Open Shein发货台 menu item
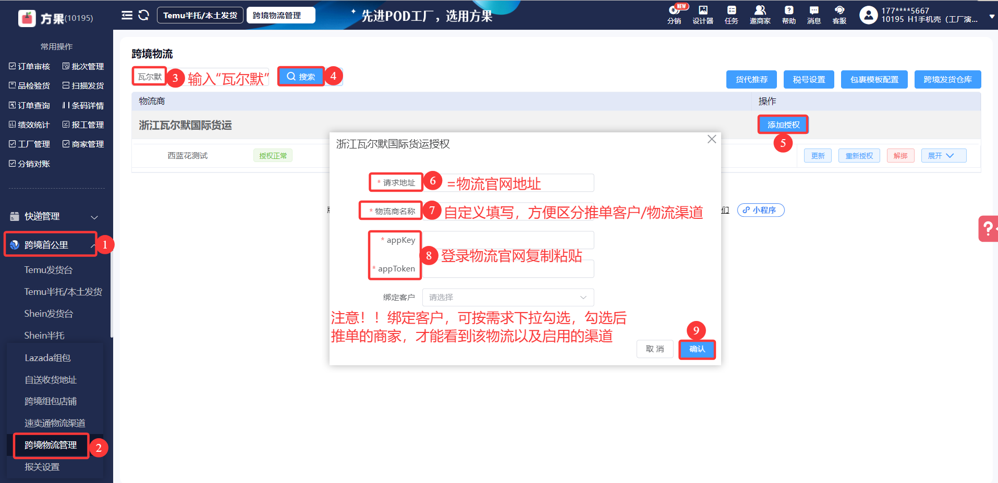The width and height of the screenshot is (998, 483). click(x=48, y=314)
